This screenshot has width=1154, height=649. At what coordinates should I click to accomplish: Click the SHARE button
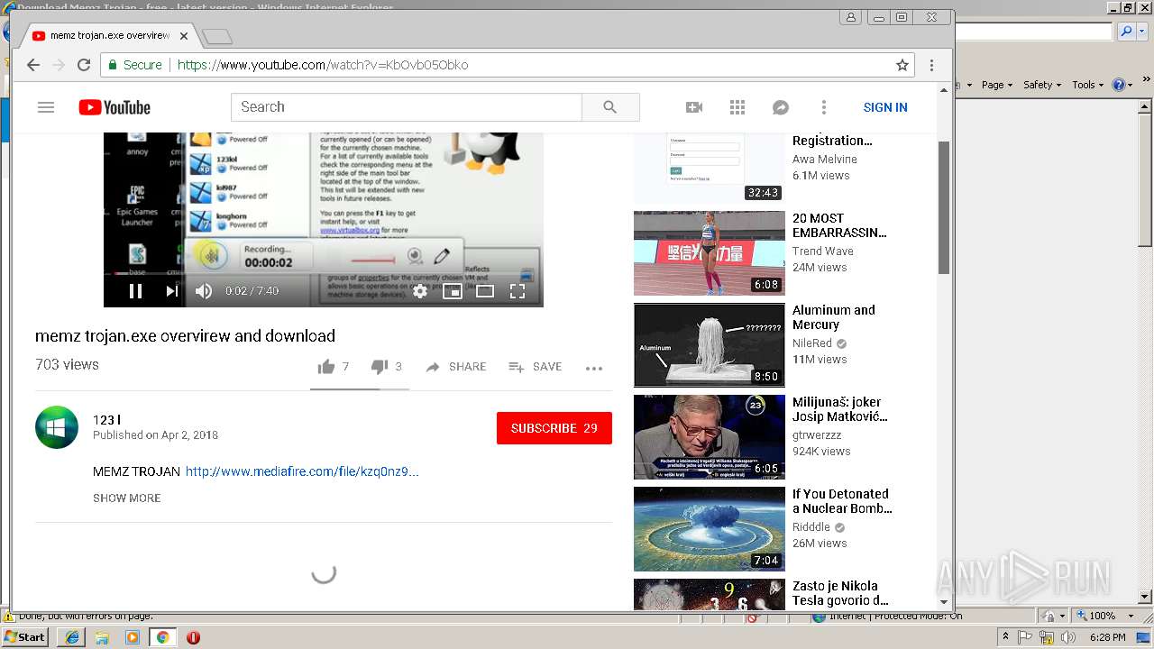point(455,367)
